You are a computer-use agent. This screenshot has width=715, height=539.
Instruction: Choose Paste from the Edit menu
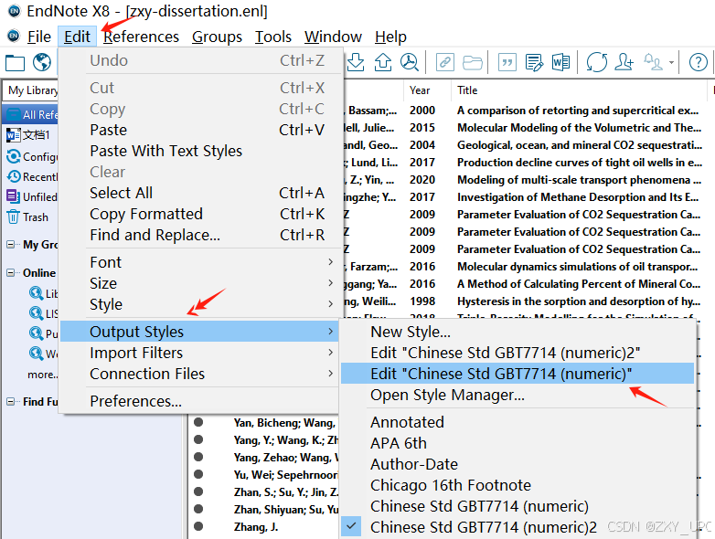200,130
